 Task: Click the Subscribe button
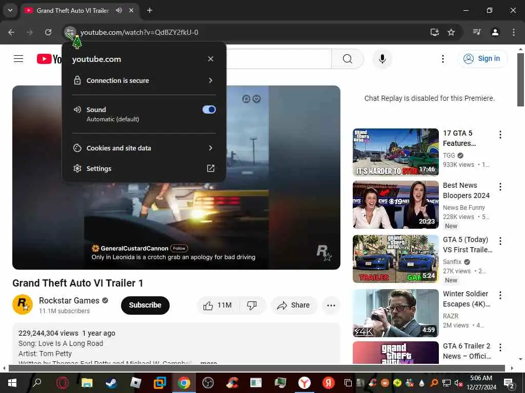point(145,305)
